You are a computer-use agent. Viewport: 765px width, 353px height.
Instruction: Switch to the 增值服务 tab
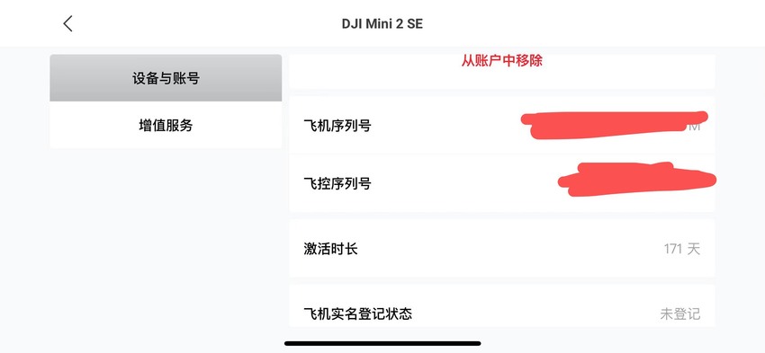click(x=166, y=125)
